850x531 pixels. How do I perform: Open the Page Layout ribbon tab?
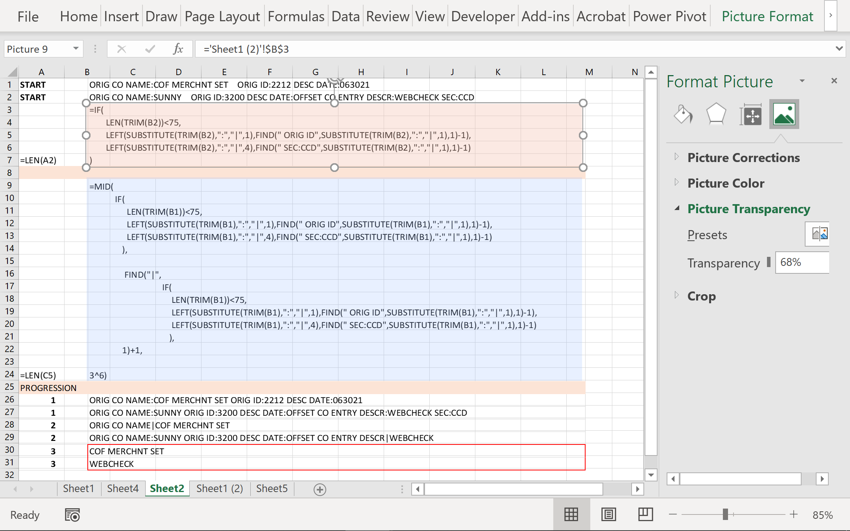222,17
